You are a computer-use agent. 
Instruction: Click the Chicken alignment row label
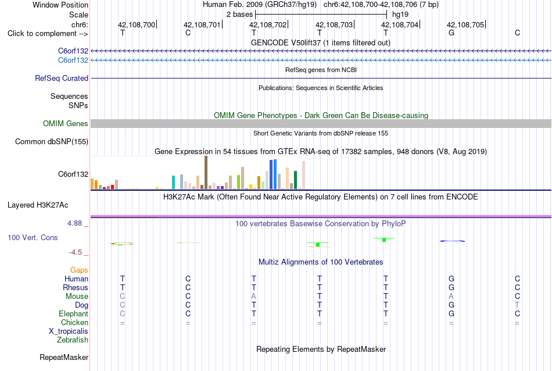pyautogui.click(x=74, y=322)
